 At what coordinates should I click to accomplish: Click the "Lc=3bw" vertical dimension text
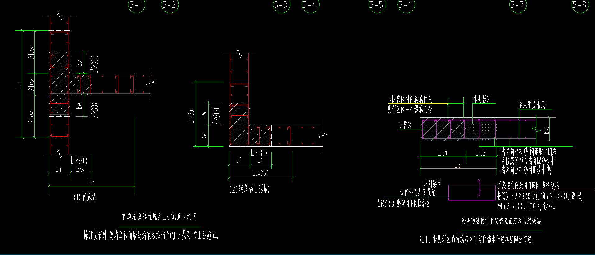(191, 115)
